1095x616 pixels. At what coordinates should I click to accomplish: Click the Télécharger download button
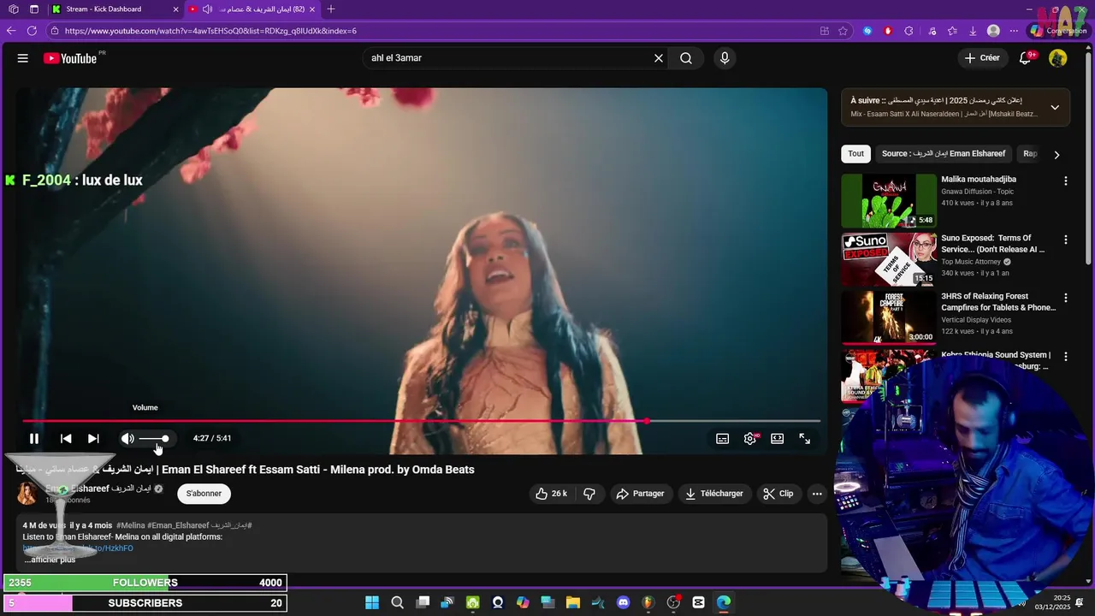[715, 494]
